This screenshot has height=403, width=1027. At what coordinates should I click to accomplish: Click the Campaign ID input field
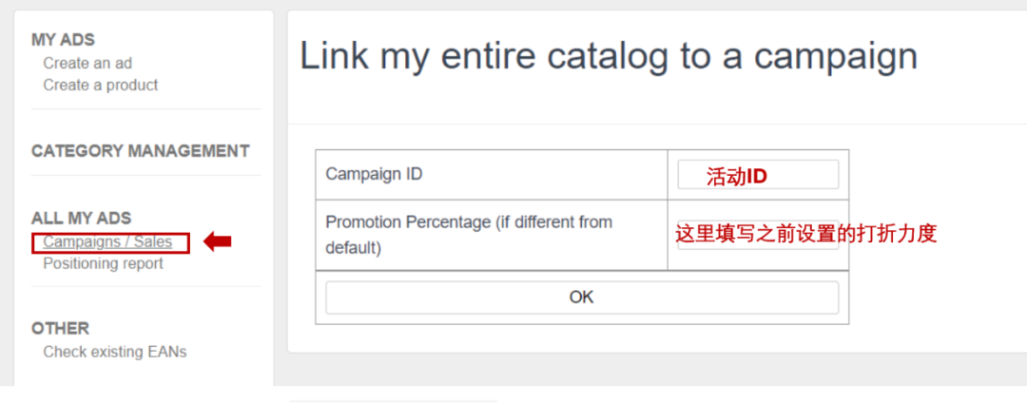click(x=758, y=175)
